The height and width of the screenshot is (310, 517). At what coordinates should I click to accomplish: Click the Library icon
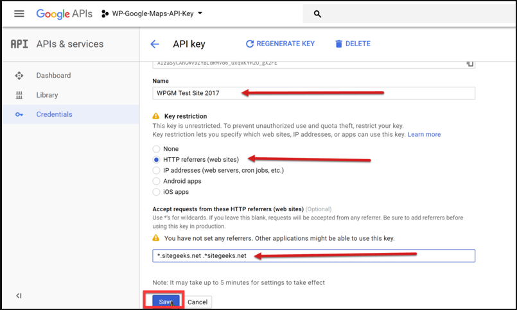[x=19, y=95]
